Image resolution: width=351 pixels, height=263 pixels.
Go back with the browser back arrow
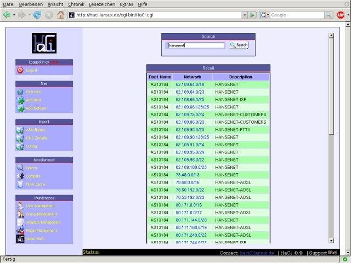point(7,15)
